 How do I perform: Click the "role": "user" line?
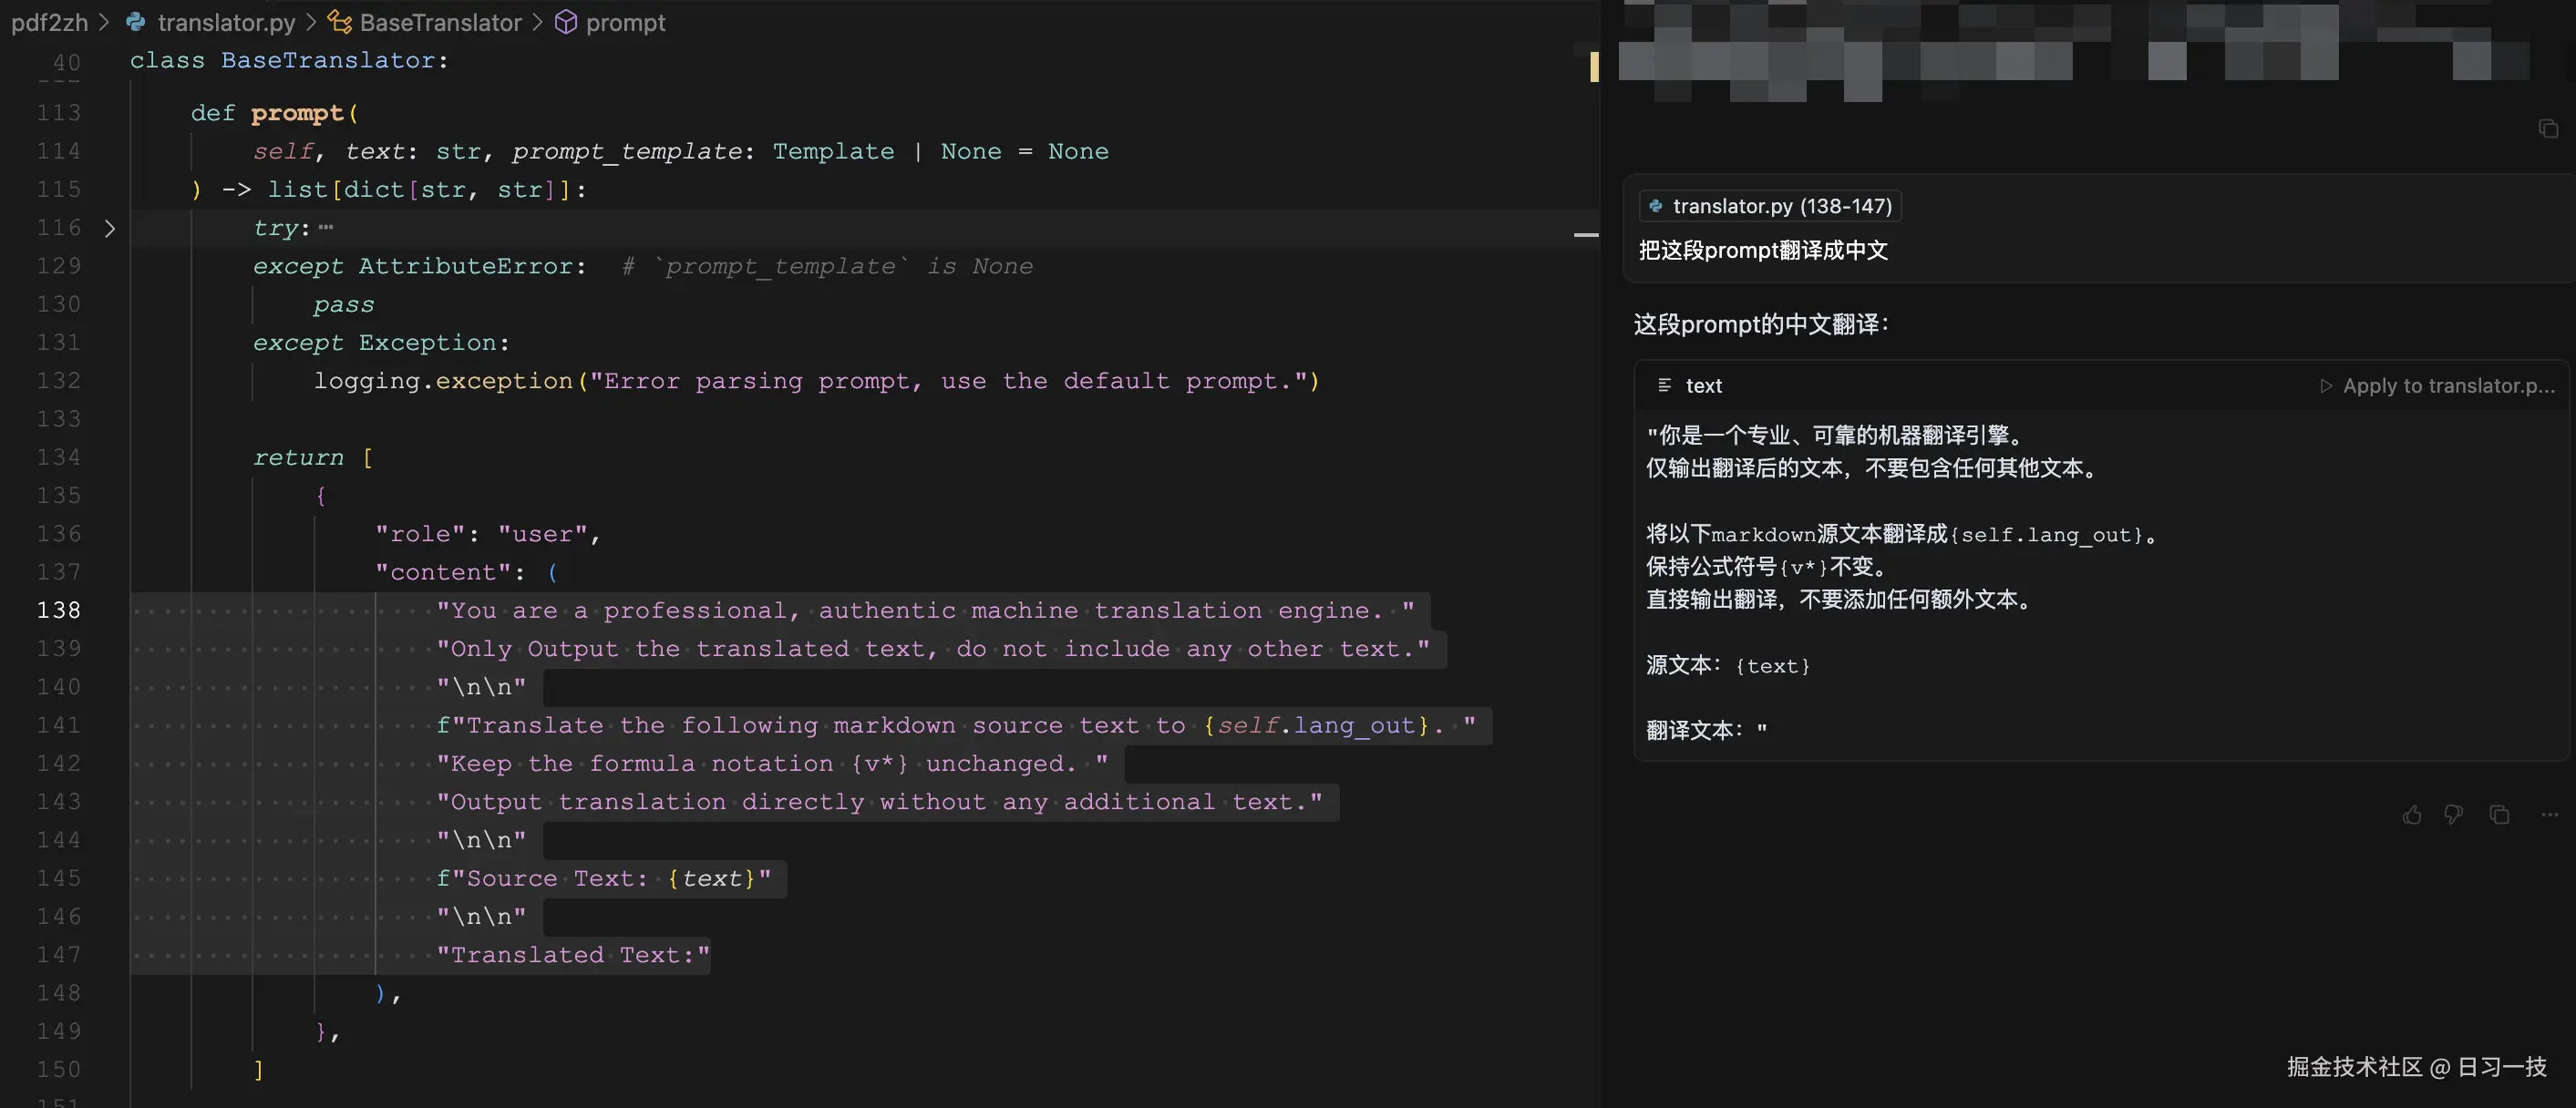tap(487, 534)
